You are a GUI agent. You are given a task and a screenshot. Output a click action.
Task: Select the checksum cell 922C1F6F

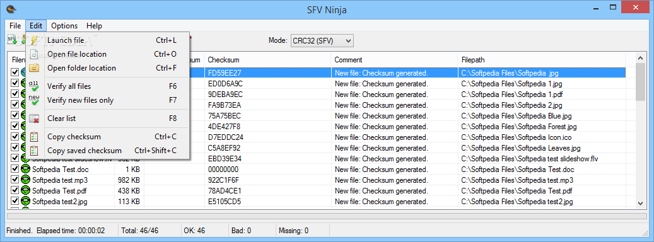point(223,180)
